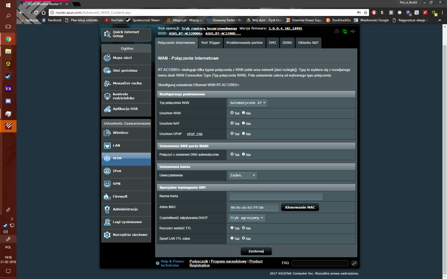This screenshot has height=279, width=447.
Task: Reload the page with browser refresh icon
Action: point(36,12)
